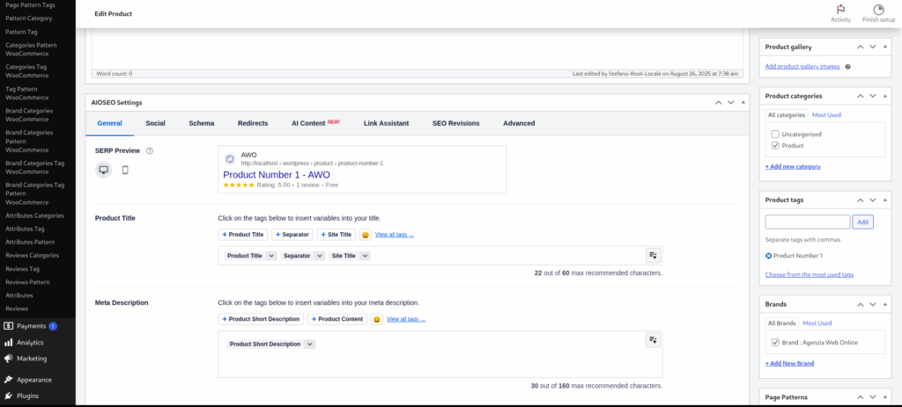Open the Link Assistant tab

pyautogui.click(x=386, y=123)
